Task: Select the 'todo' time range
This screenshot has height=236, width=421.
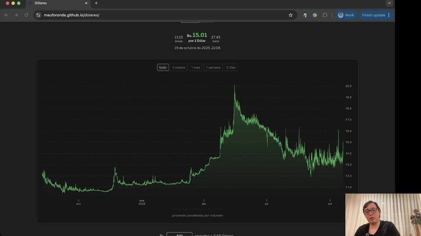Action: [x=163, y=68]
